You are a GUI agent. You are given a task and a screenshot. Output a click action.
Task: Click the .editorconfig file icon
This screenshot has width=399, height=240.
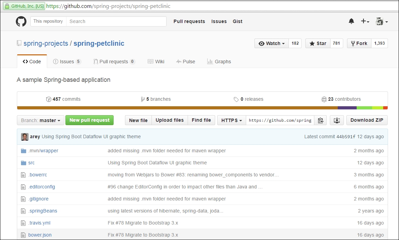point(23,187)
